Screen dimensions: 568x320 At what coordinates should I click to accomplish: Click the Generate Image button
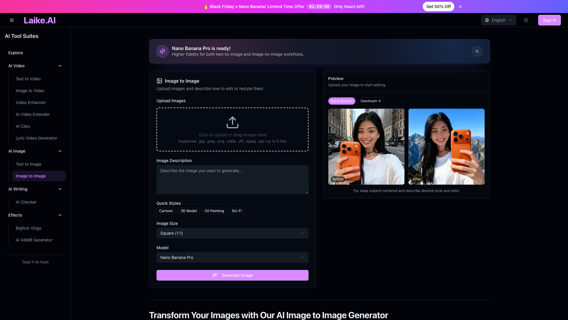coord(233,275)
